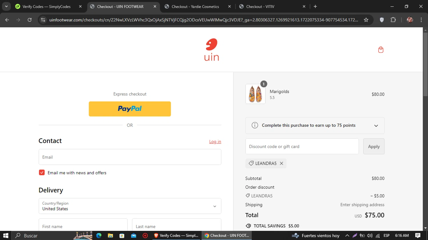Open the Windows Start menu

coord(6,235)
